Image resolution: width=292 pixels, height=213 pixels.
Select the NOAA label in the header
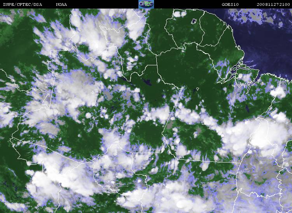tap(61, 4)
